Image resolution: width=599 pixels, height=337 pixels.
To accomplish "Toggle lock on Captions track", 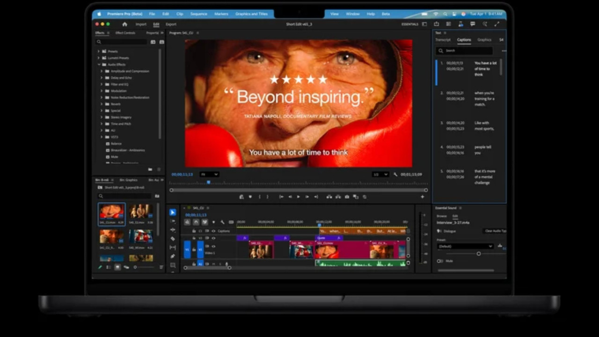I will pos(194,231).
